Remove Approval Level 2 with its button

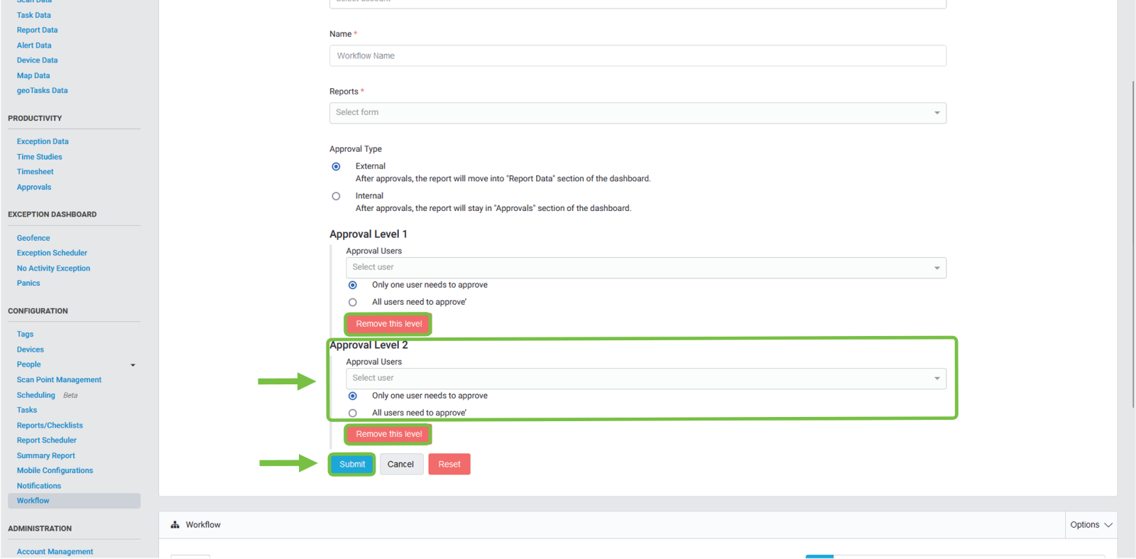click(x=388, y=434)
